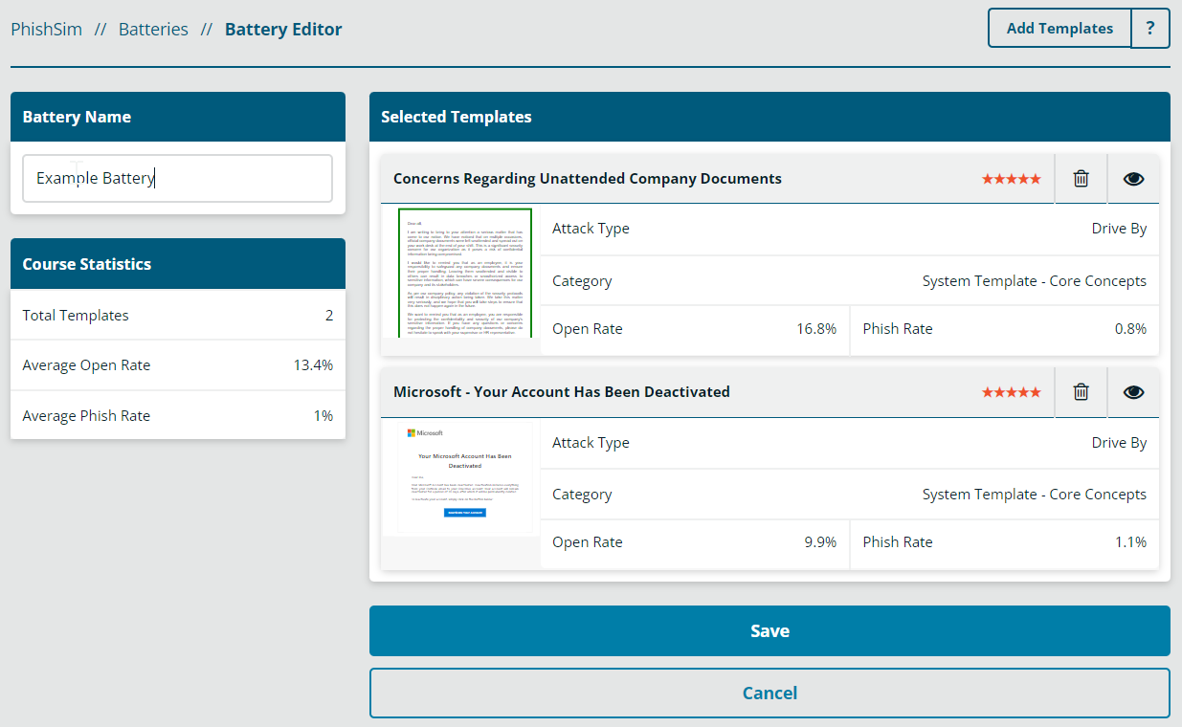1182x727 pixels.
Task: Preview the Microsoft Account Deactivated template
Action: (1133, 392)
